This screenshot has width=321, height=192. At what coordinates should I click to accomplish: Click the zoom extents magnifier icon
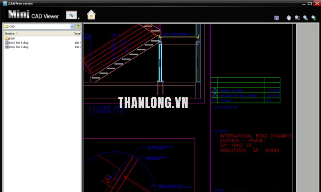click(305, 18)
